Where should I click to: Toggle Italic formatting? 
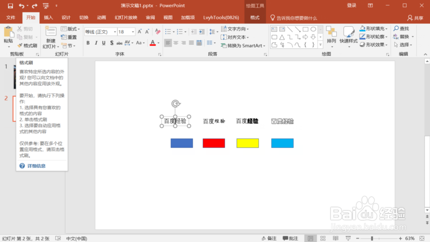pos(96,43)
